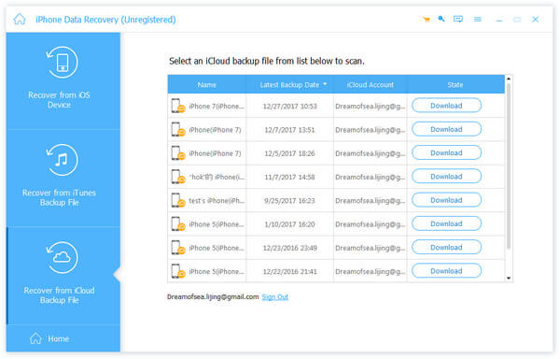Image resolution: width=560 pixels, height=359 pixels.
Task: Select Recover from iCloud Backup File
Action: pos(63,276)
